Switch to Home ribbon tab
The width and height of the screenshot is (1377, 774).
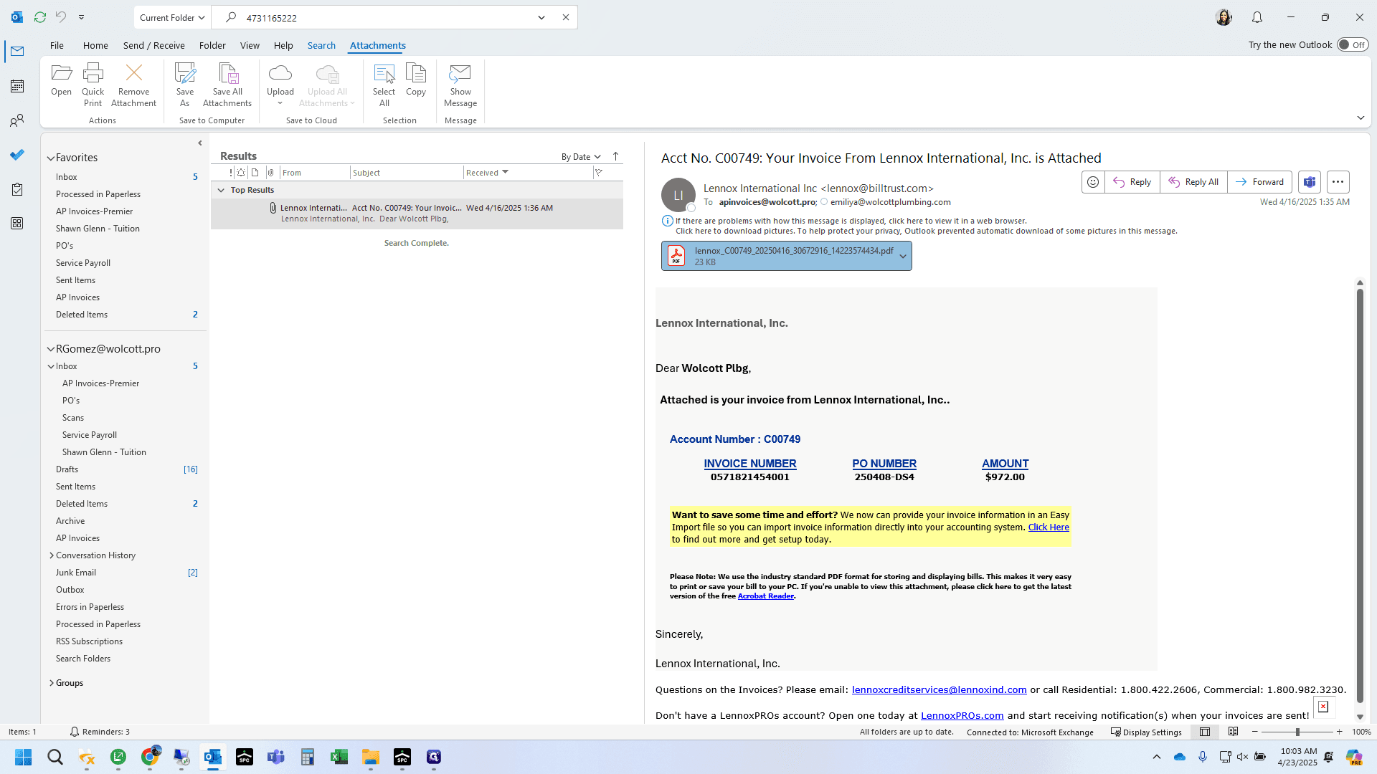pos(95,45)
